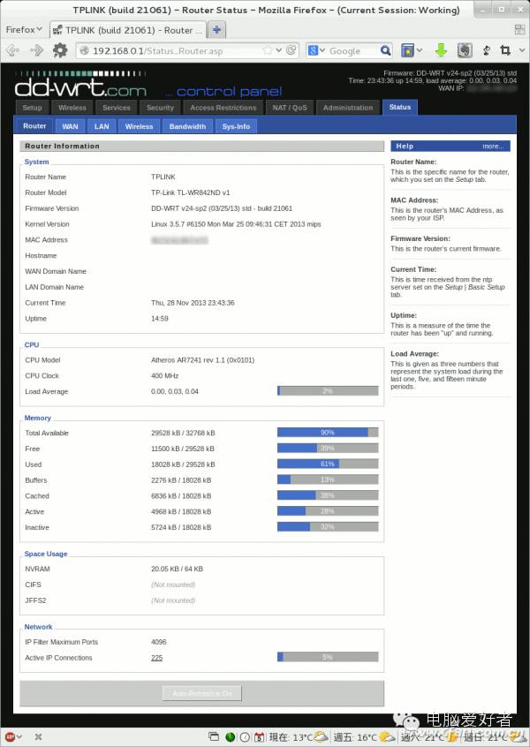Image resolution: width=530 pixels, height=747 pixels.
Task: Click the icon left of the crop tool
Action: (486, 50)
